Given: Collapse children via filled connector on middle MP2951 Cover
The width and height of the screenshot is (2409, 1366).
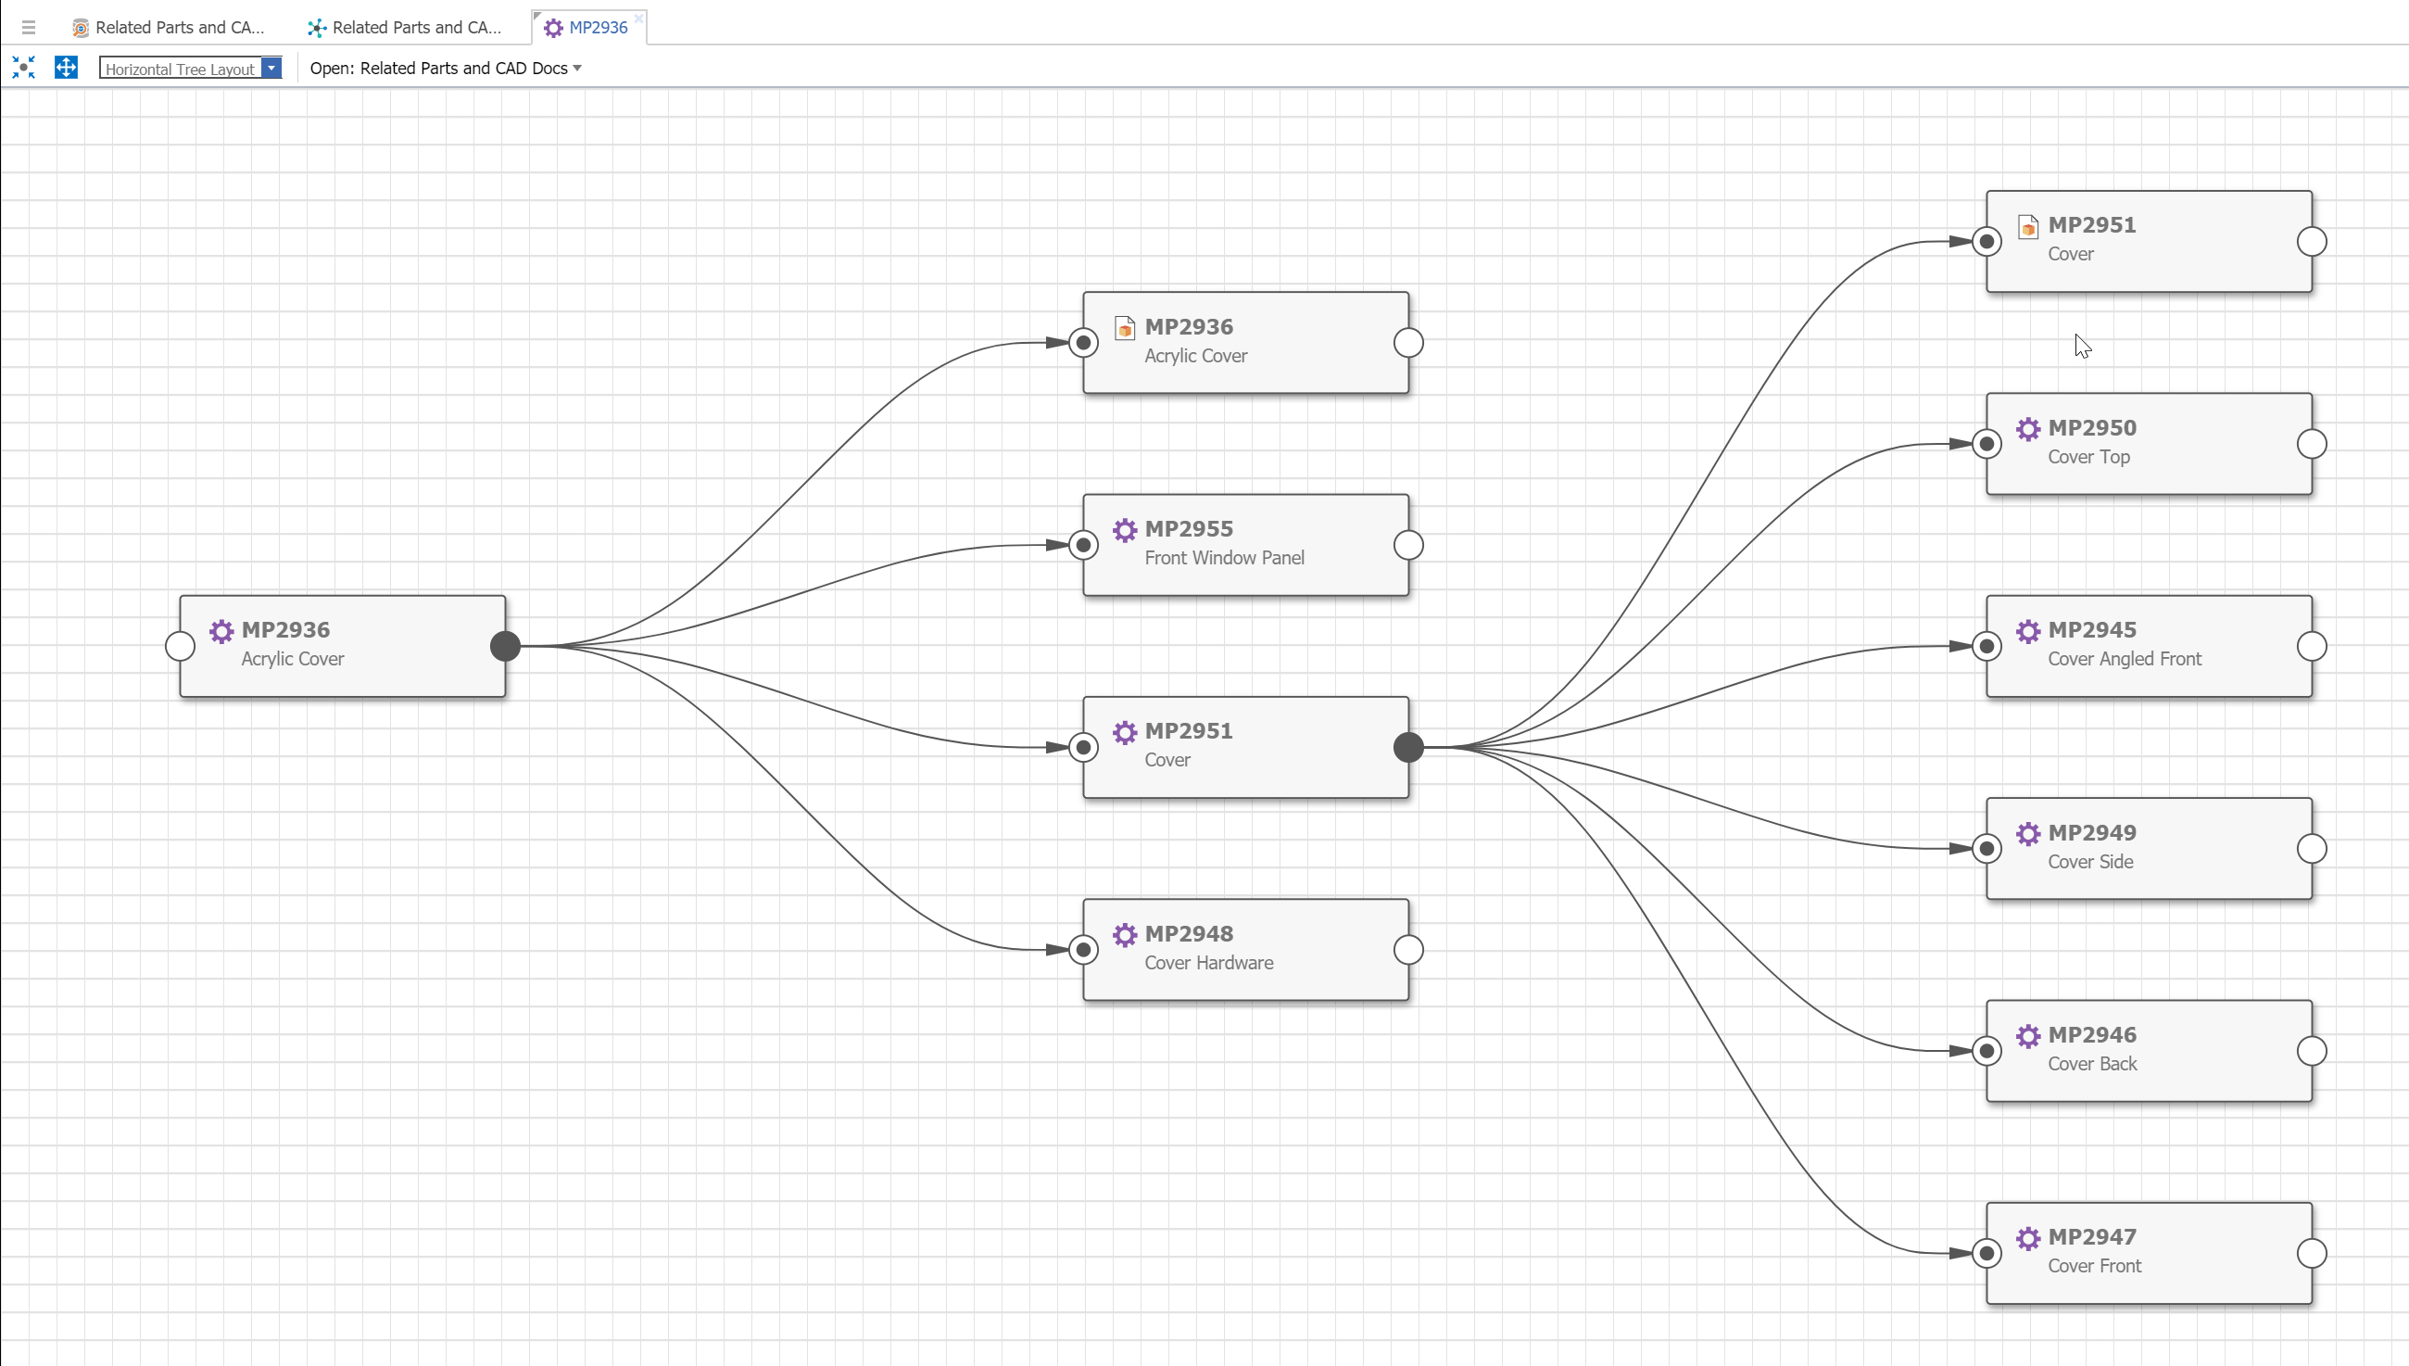Looking at the screenshot, I should coord(1408,748).
